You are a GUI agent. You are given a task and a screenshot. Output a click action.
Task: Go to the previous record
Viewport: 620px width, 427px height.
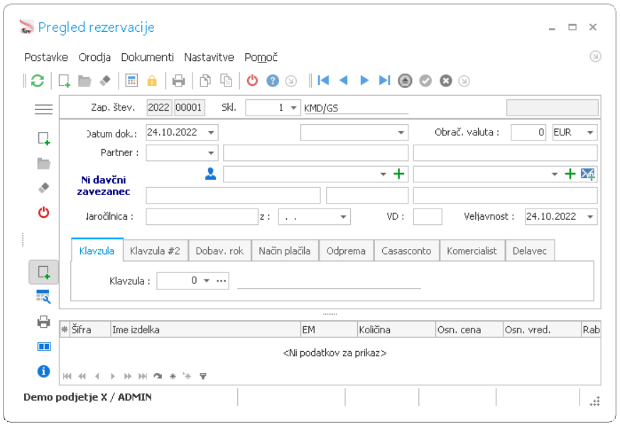pyautogui.click(x=344, y=81)
